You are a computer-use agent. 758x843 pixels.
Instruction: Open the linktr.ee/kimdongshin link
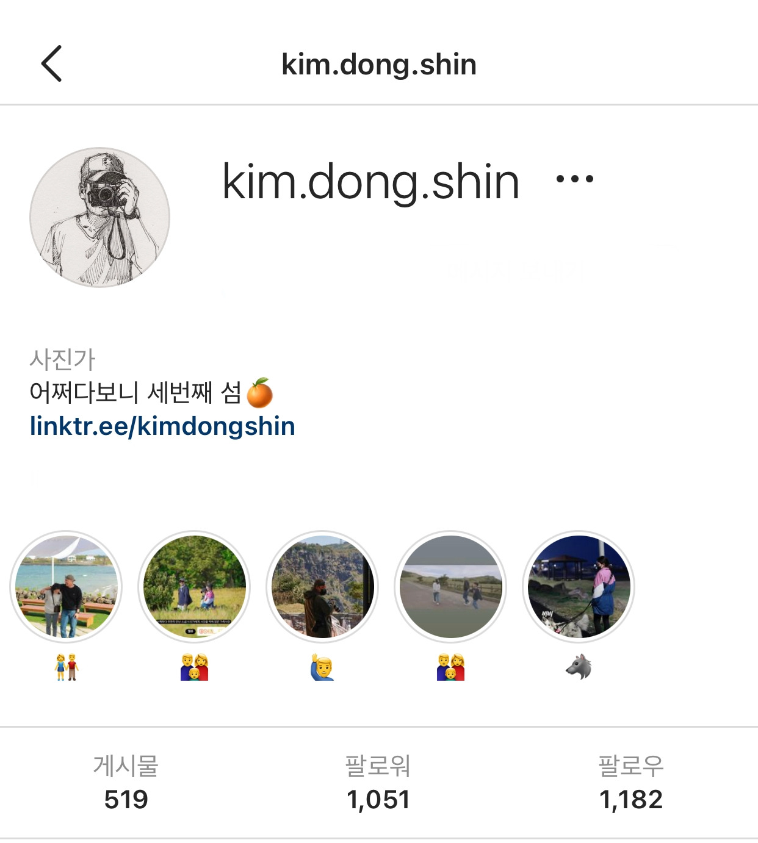click(162, 426)
